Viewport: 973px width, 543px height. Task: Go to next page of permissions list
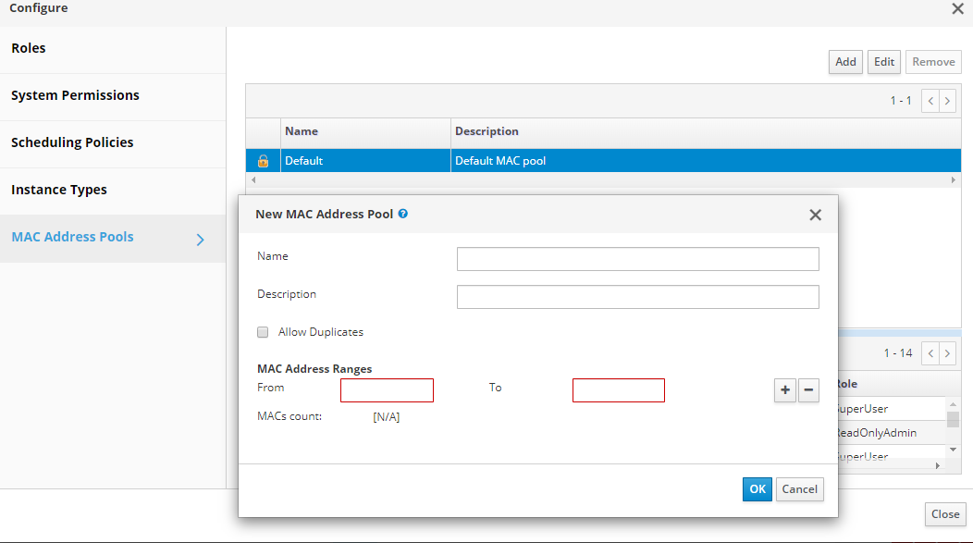(947, 353)
